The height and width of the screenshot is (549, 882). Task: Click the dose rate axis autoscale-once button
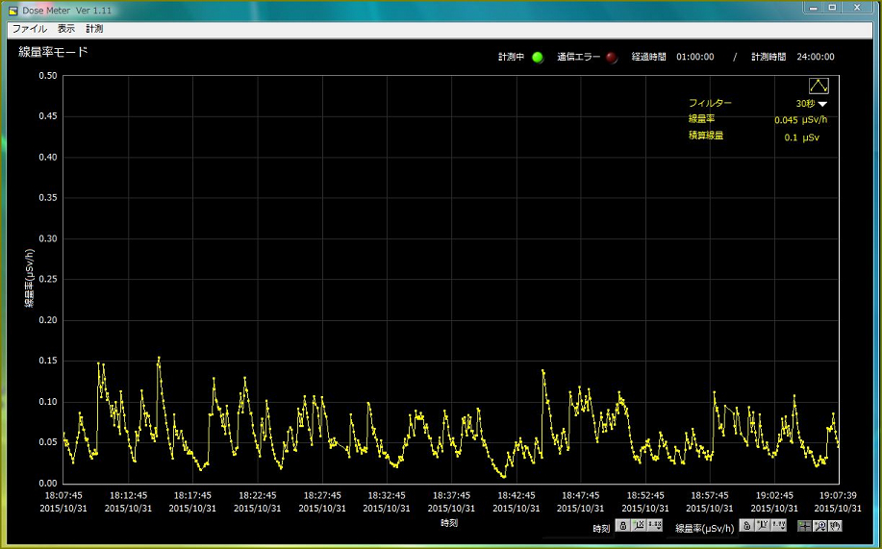[762, 526]
